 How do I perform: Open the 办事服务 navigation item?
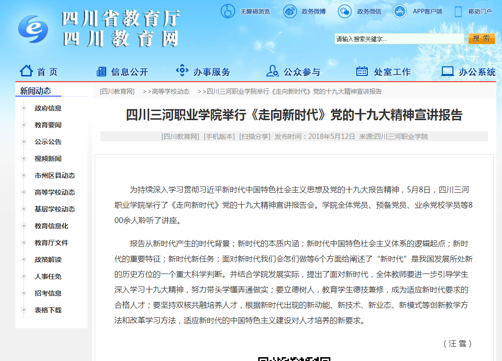coord(203,72)
